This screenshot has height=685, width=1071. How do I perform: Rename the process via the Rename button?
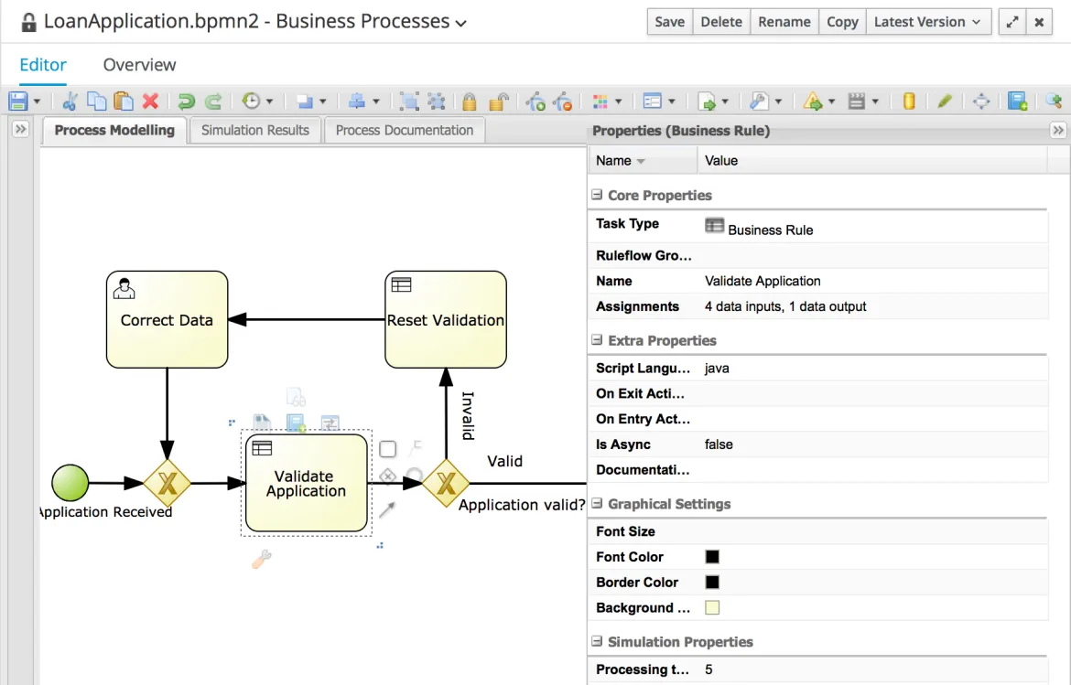[x=783, y=21]
